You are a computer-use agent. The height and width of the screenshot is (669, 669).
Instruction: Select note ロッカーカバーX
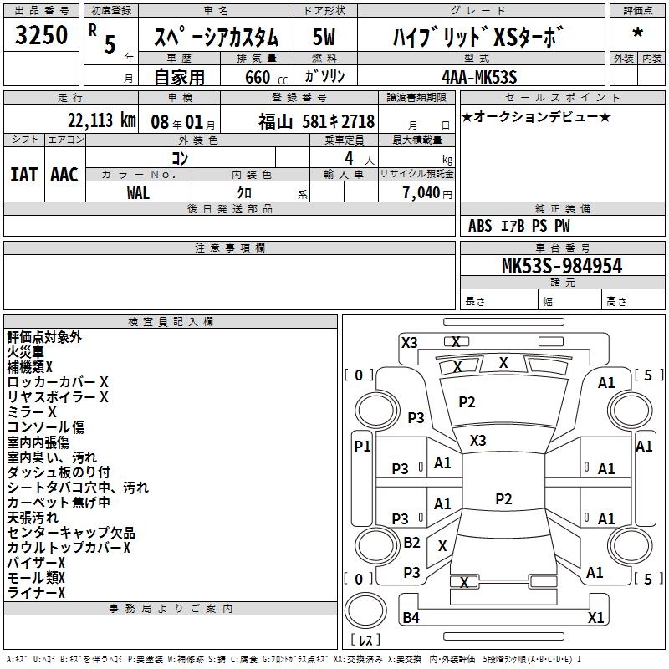[x=58, y=382]
